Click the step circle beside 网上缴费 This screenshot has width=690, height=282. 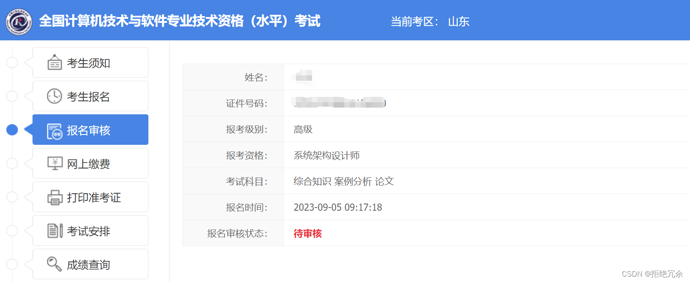(12, 164)
